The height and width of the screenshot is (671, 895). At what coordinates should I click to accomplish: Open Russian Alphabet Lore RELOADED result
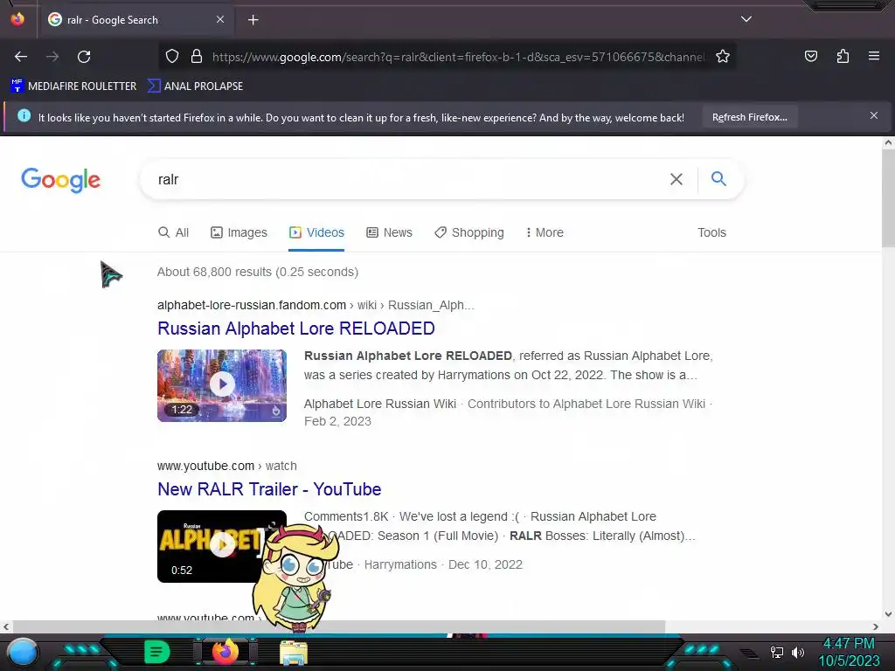295,329
